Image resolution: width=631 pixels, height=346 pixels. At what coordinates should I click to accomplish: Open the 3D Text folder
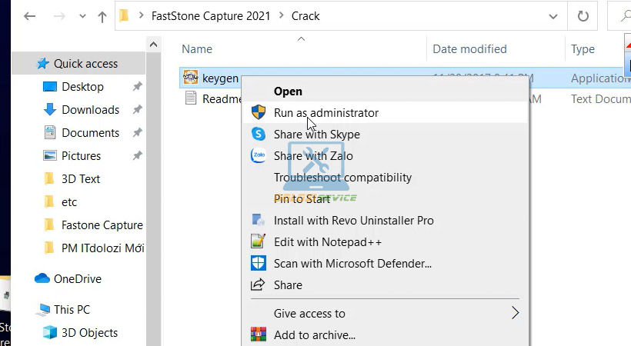[x=81, y=179]
